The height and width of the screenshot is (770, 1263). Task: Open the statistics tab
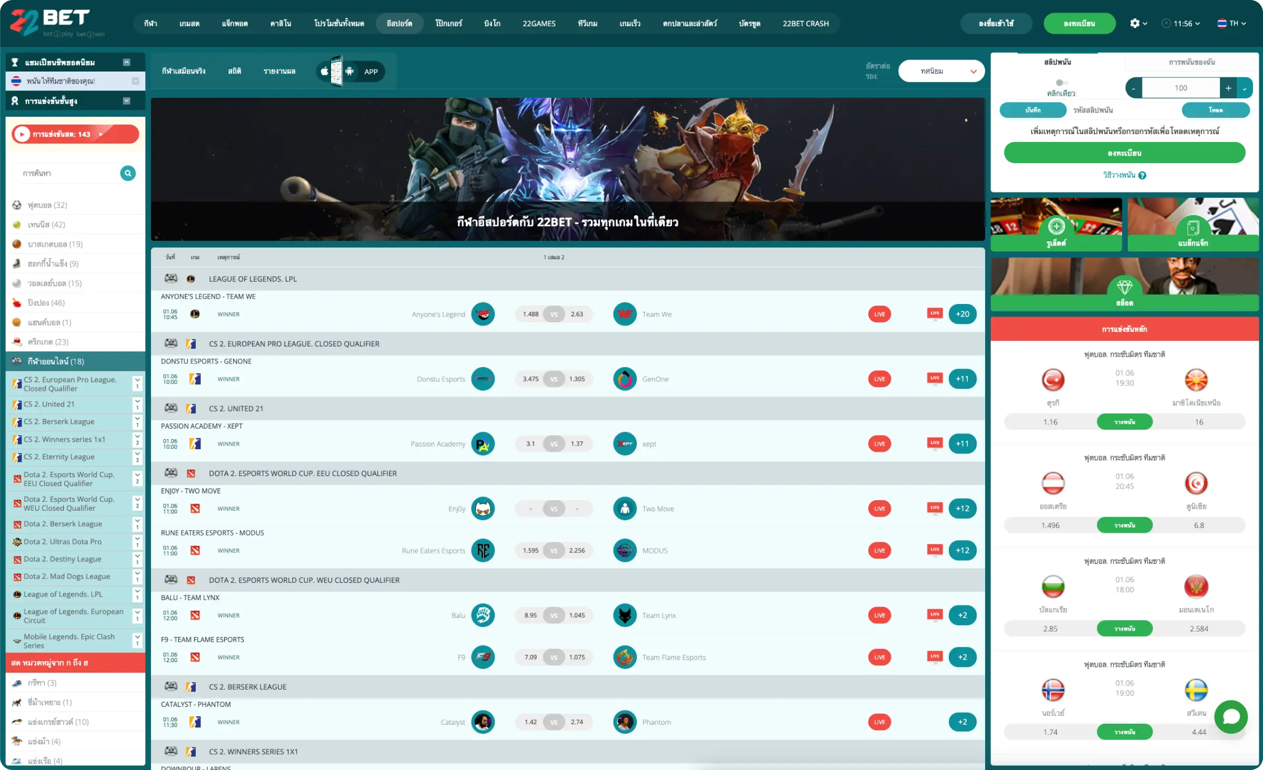click(x=234, y=72)
